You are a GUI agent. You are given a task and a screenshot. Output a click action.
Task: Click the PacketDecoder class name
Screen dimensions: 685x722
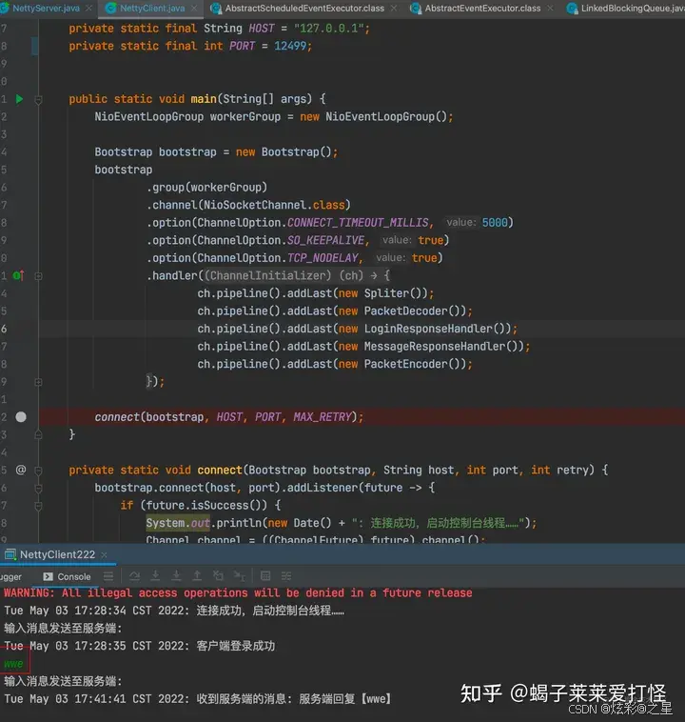[405, 311]
